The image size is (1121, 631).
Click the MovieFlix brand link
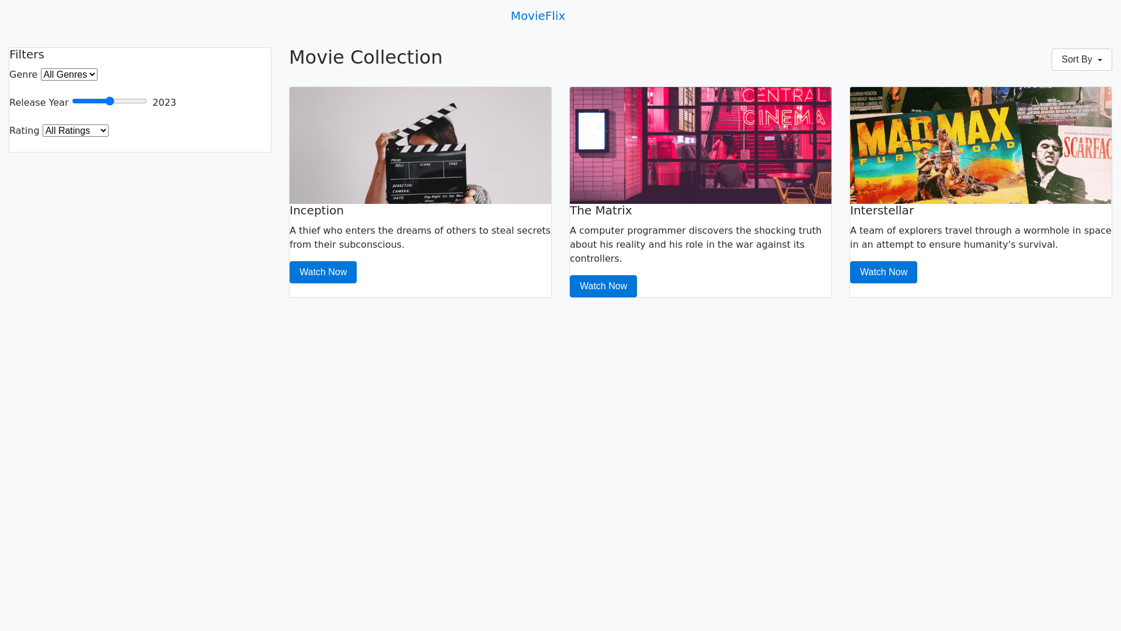coord(537,16)
